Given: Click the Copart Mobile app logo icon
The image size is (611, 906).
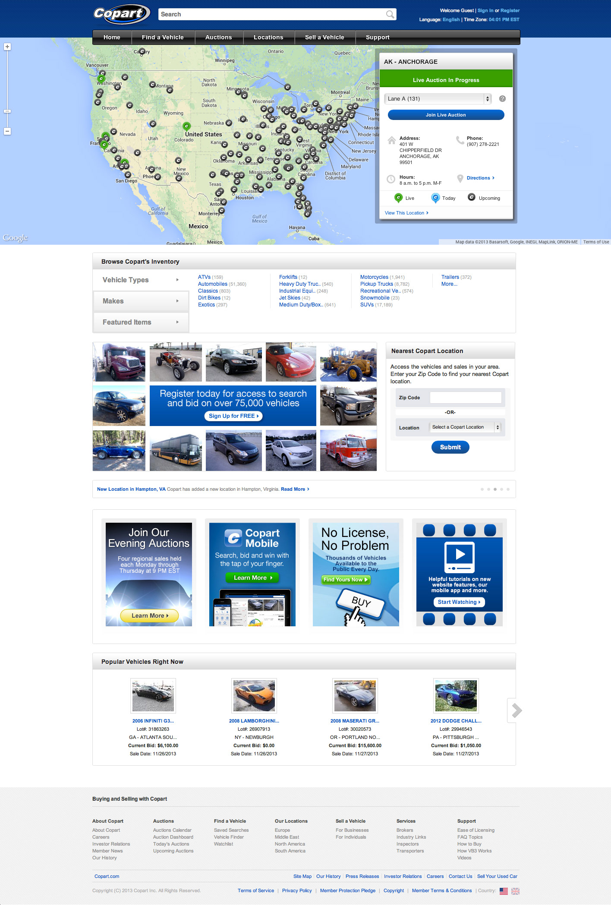Looking at the screenshot, I should tap(233, 538).
